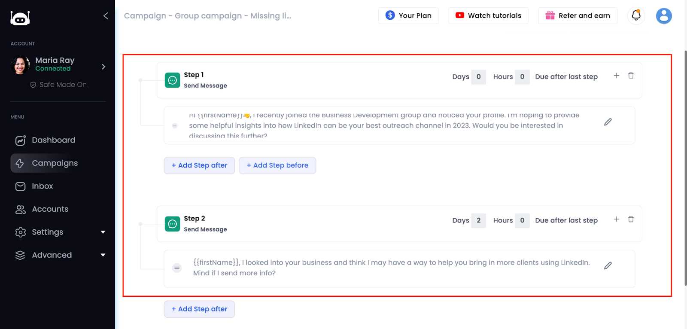Edit the Step 2 message text
This screenshot has width=687, height=329.
click(608, 265)
